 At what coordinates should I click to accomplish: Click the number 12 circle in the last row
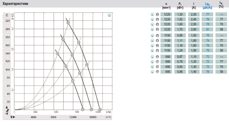pos(157,72)
